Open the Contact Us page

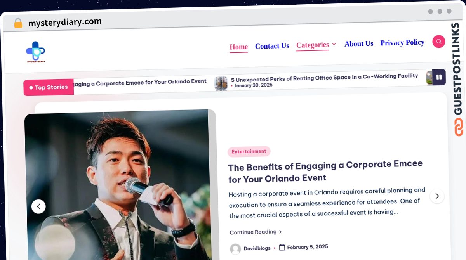(272, 46)
